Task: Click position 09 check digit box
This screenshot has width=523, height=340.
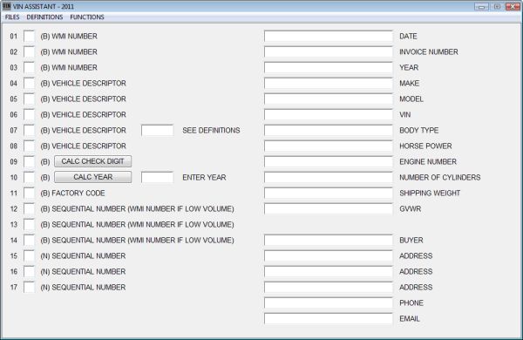Action: coord(29,161)
